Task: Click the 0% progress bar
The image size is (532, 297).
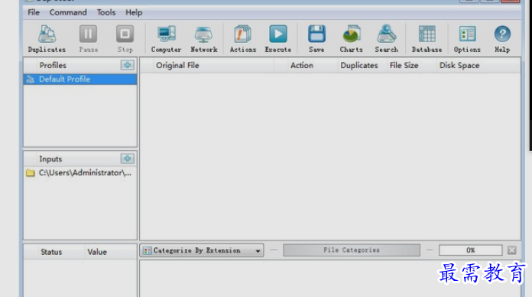Action: tap(471, 250)
